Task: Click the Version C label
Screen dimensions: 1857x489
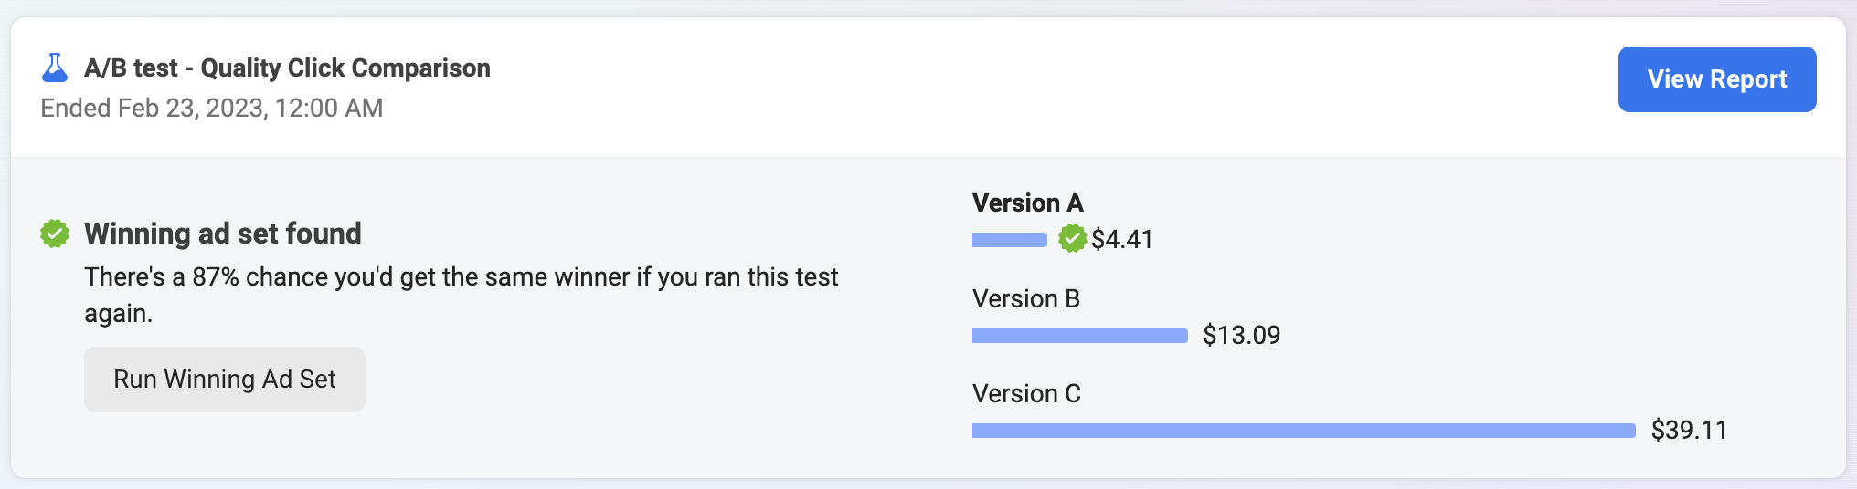Action: pyautogui.click(x=1026, y=393)
